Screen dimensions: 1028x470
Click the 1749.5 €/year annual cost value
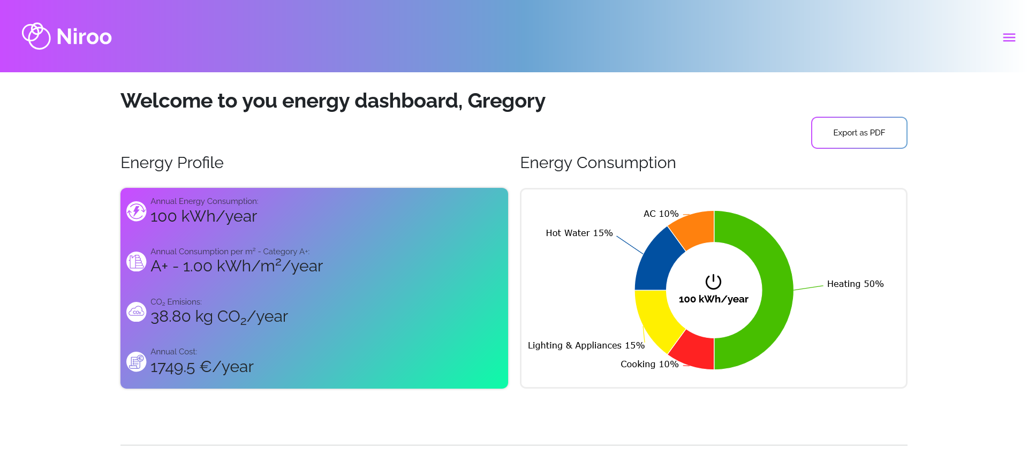[202, 367]
